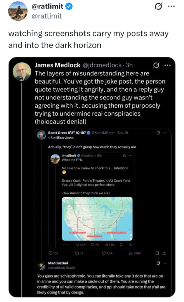Open @ratlimit handle link under name
The image size is (184, 302).
[48, 16]
